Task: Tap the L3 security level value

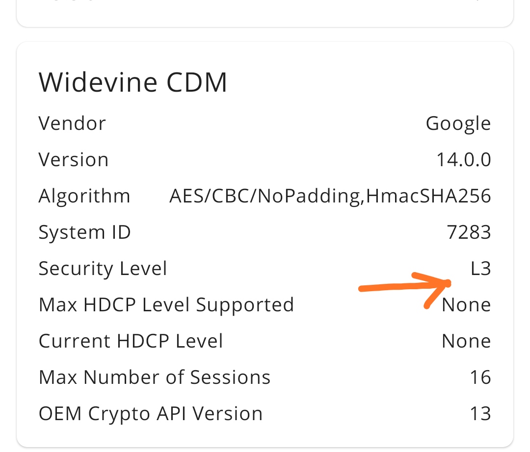Action: [480, 269]
